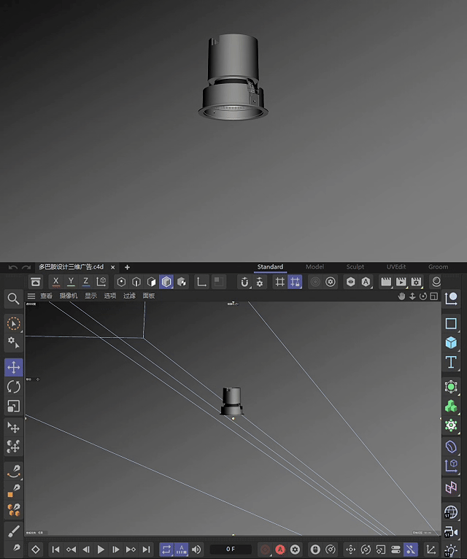The width and height of the screenshot is (467, 559).
Task: Toggle workplane grid icon
Action: click(x=280, y=282)
